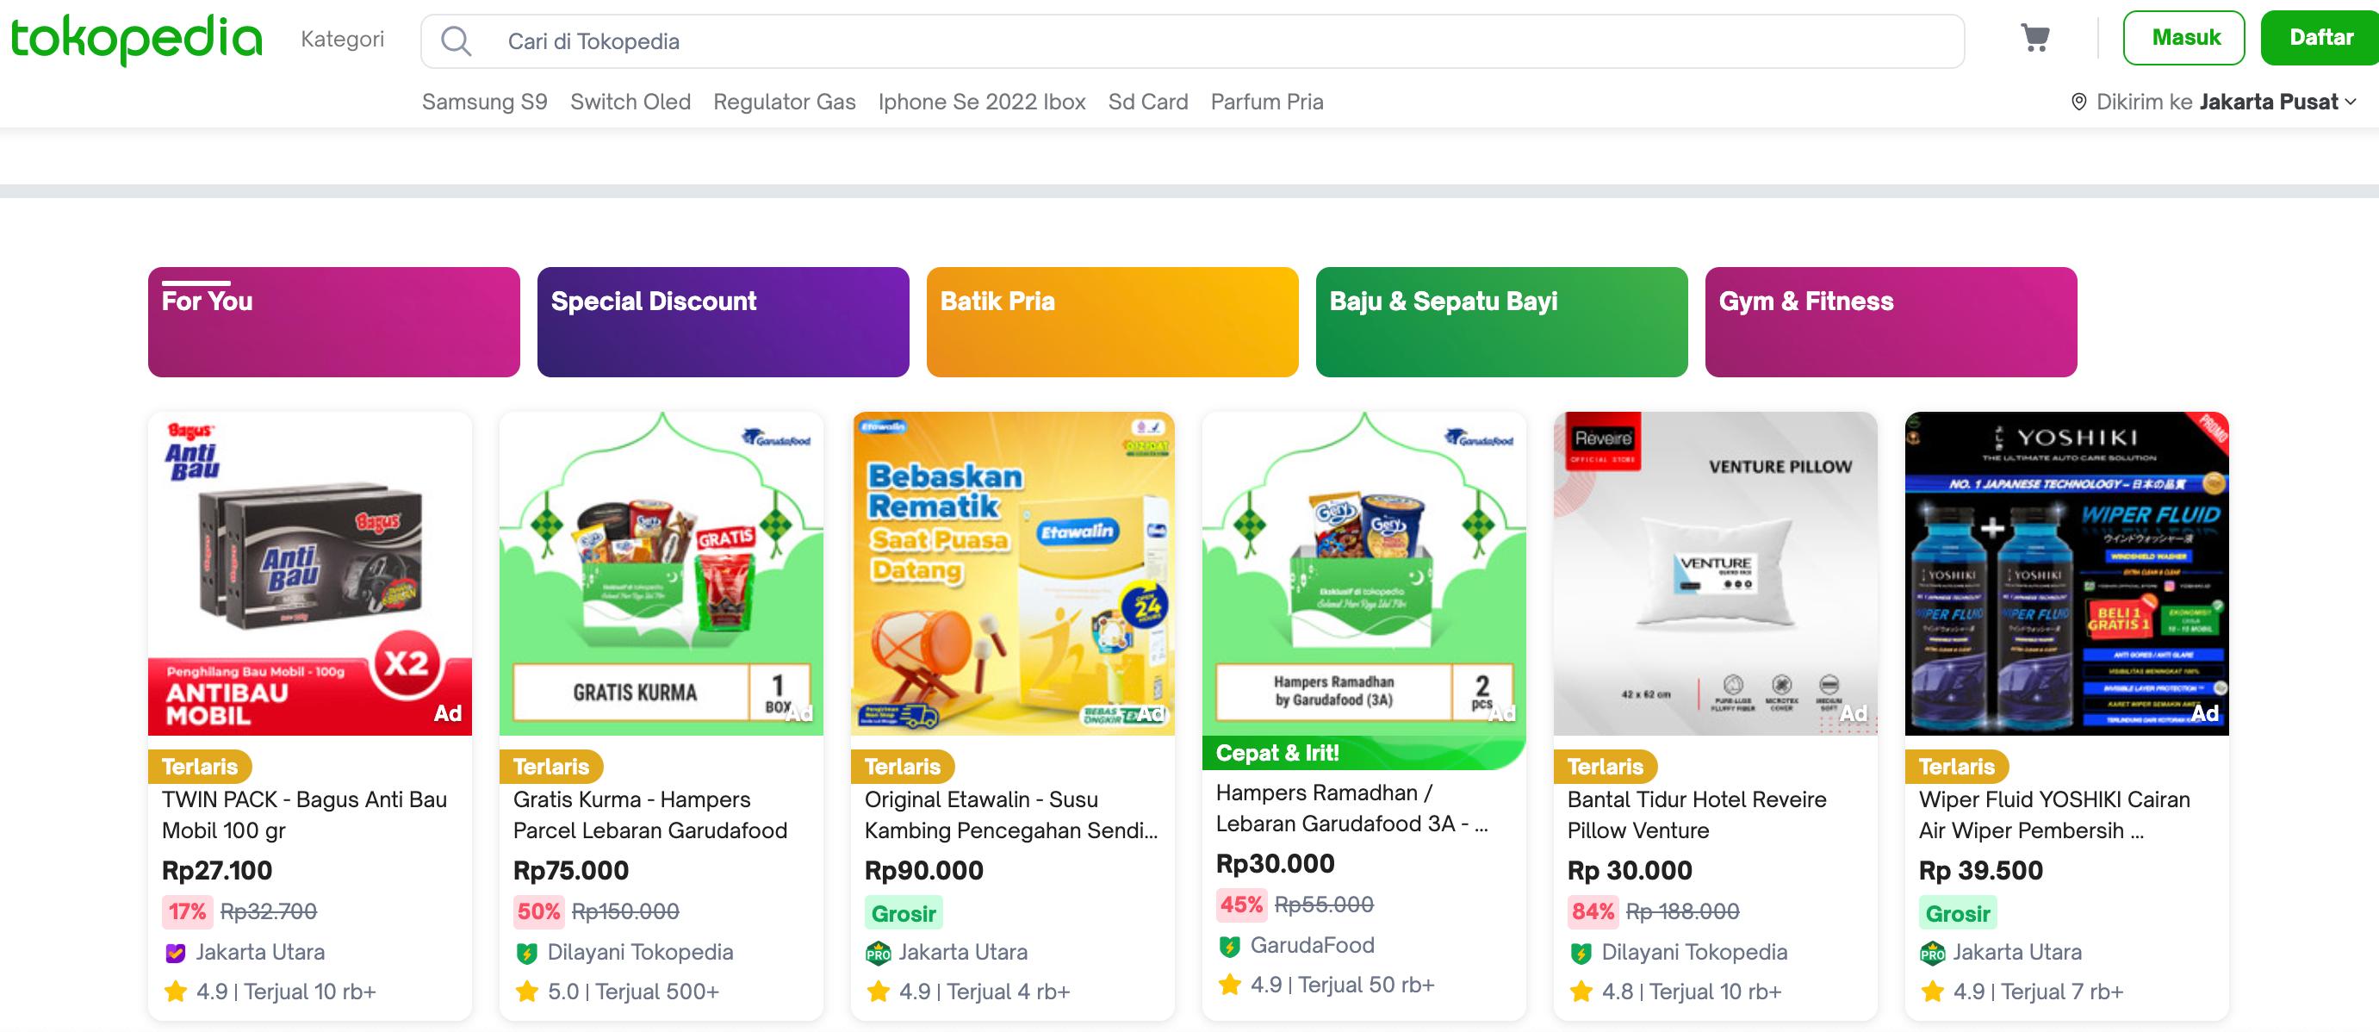This screenshot has height=1032, width=2379.
Task: Open the Kategori menu
Action: 342,39
